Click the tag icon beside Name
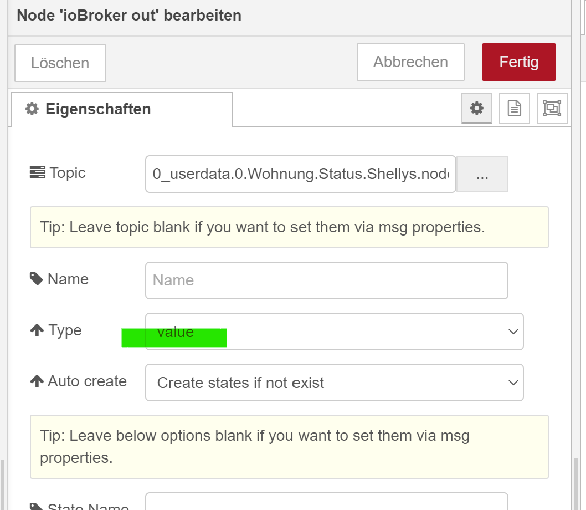This screenshot has height=510, width=586. coord(37,279)
